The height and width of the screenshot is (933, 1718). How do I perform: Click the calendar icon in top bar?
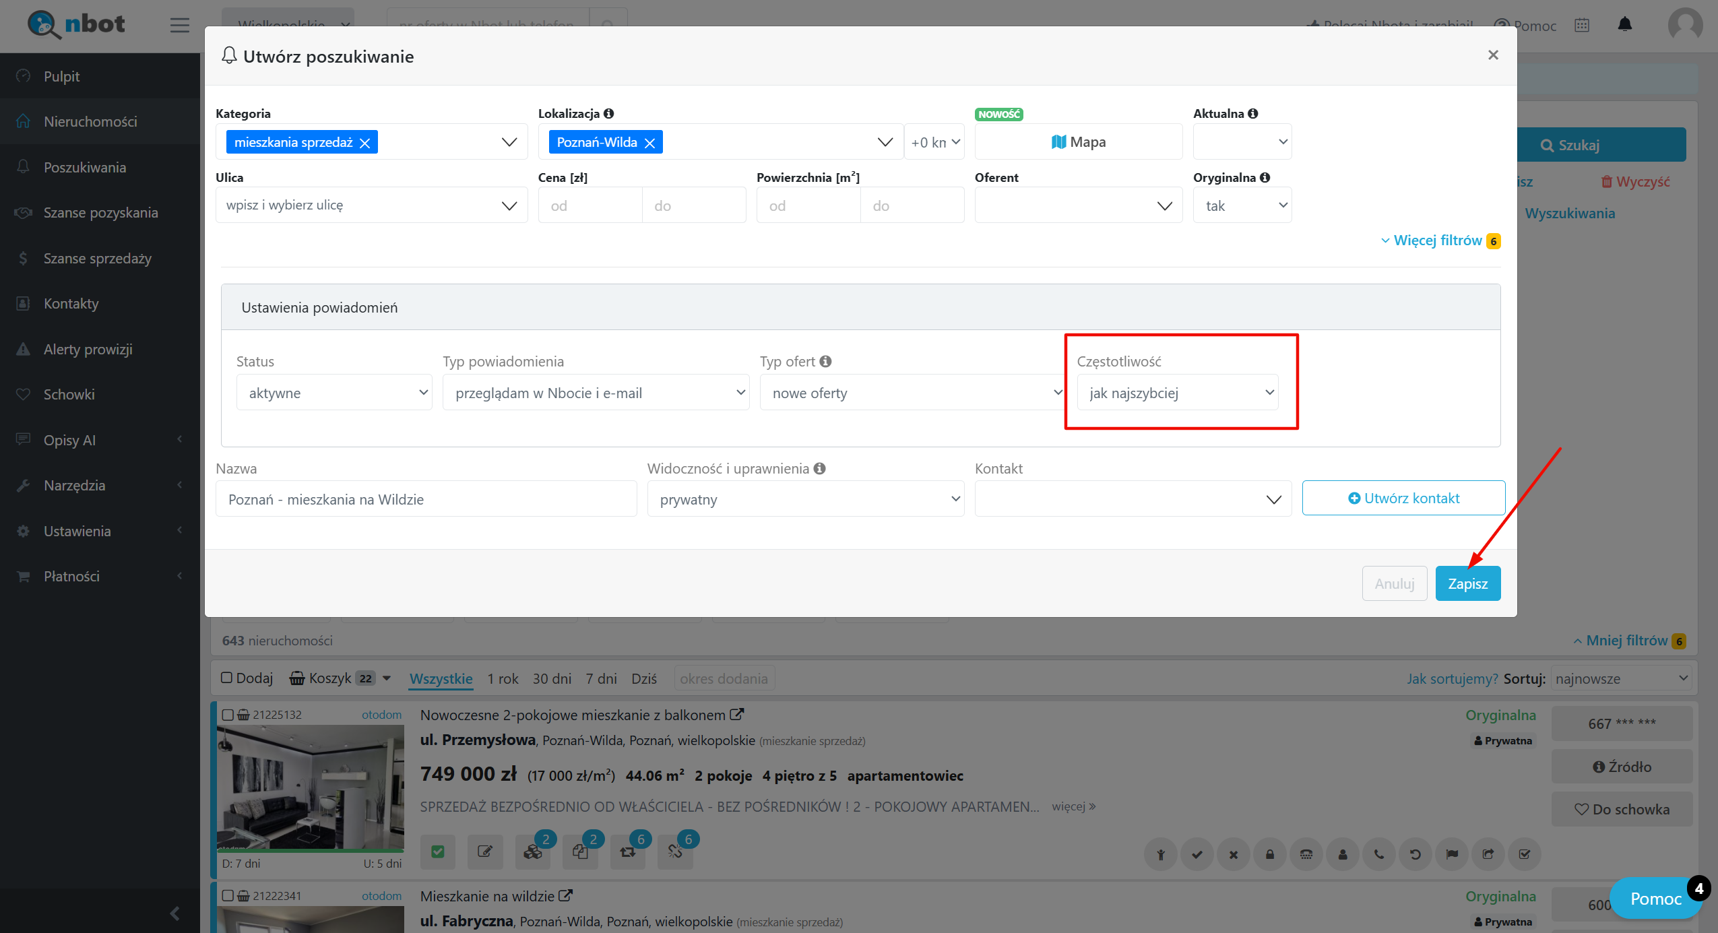[x=1582, y=25]
